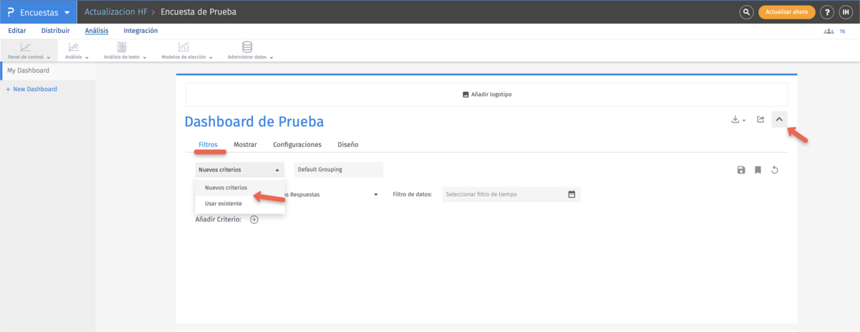860x332 pixels.
Task: Reset filters with the undo icon
Action: pos(775,170)
